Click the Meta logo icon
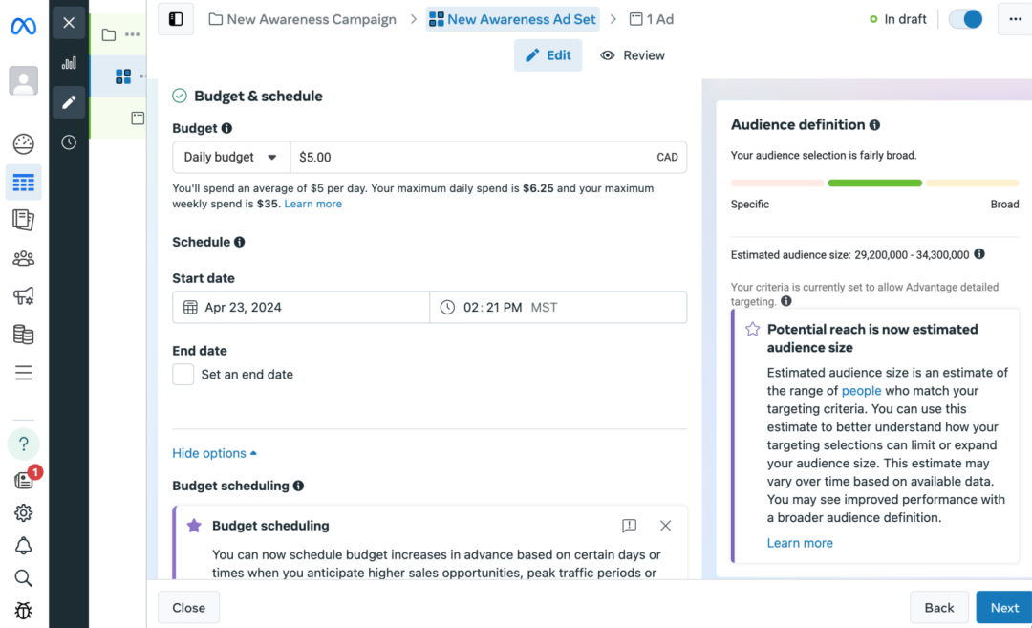Screen dimensions: 1032x628 24,26
